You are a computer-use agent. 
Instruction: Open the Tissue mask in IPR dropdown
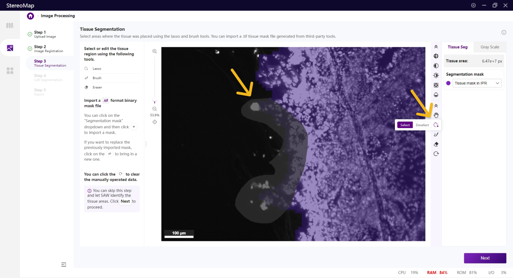coord(477,83)
